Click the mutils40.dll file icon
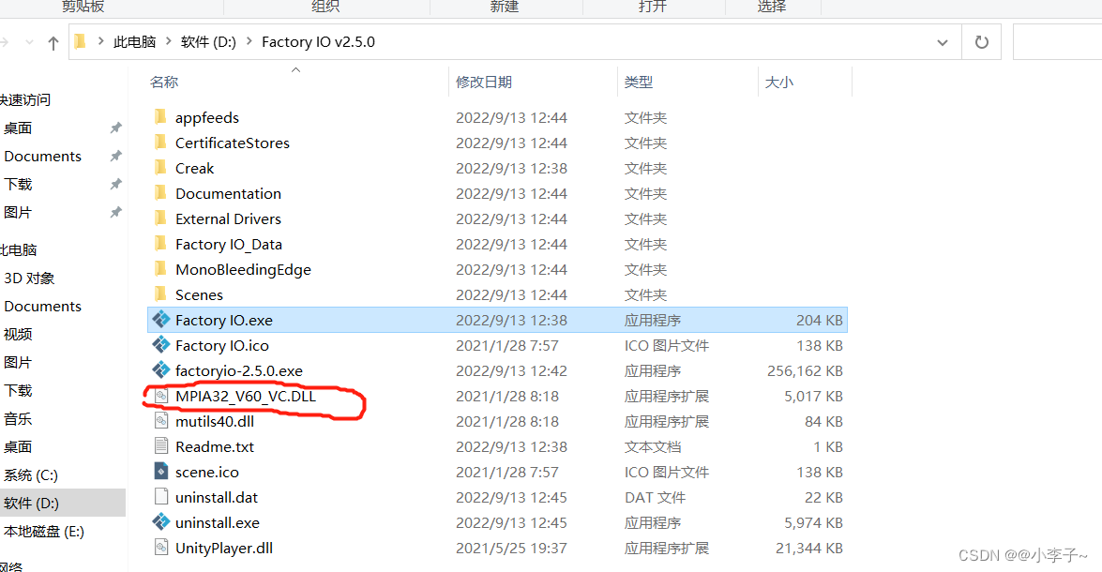1102x572 pixels. 161,421
